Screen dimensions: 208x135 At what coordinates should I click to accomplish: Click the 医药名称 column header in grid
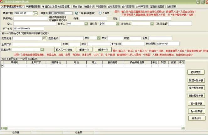[x=113, y=62]
